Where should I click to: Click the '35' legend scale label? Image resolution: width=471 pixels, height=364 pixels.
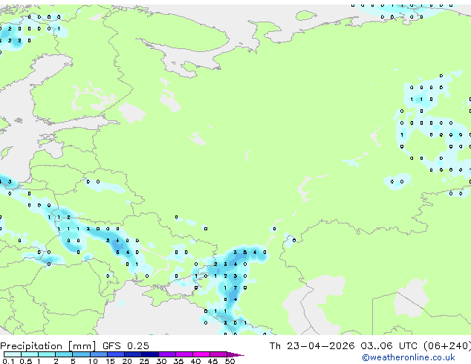tap(178, 361)
